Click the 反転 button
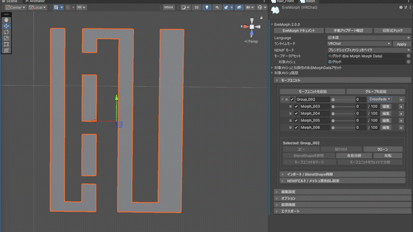 coord(388,156)
